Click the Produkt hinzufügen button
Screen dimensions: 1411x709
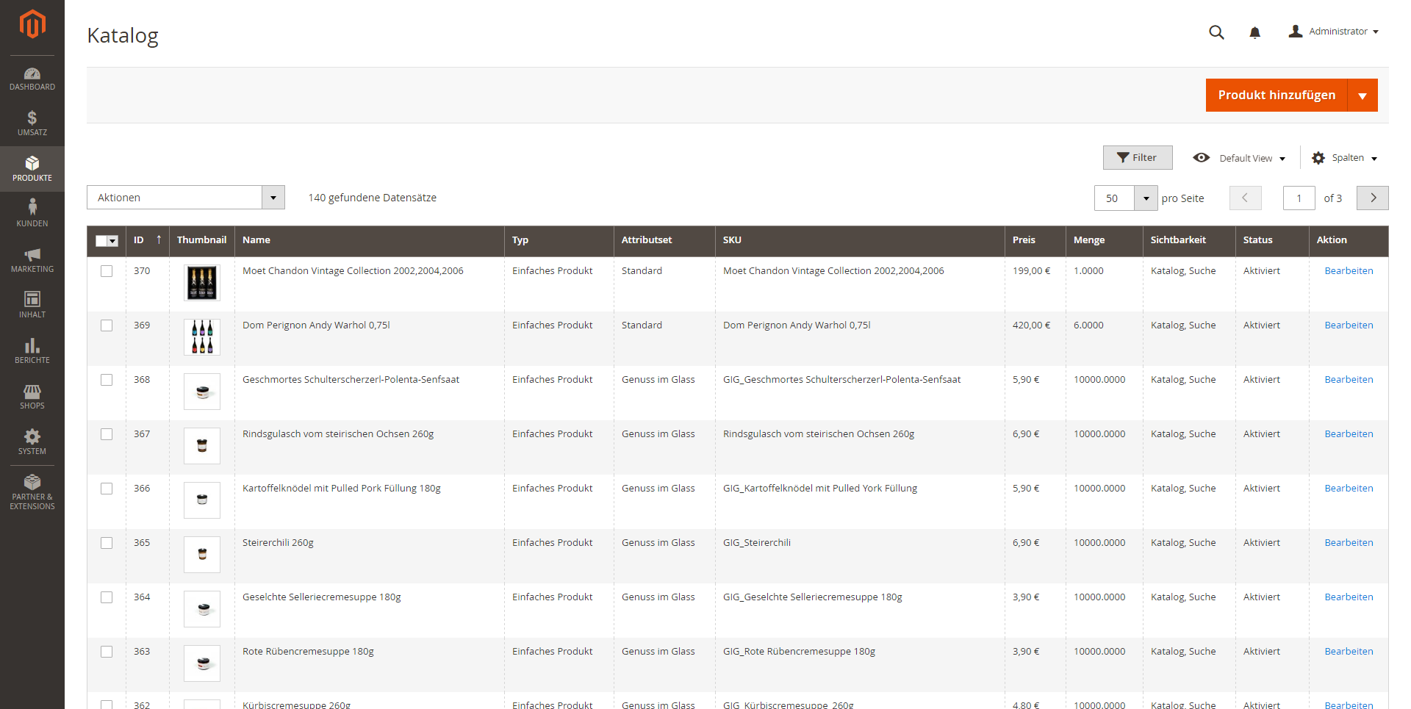(1276, 96)
